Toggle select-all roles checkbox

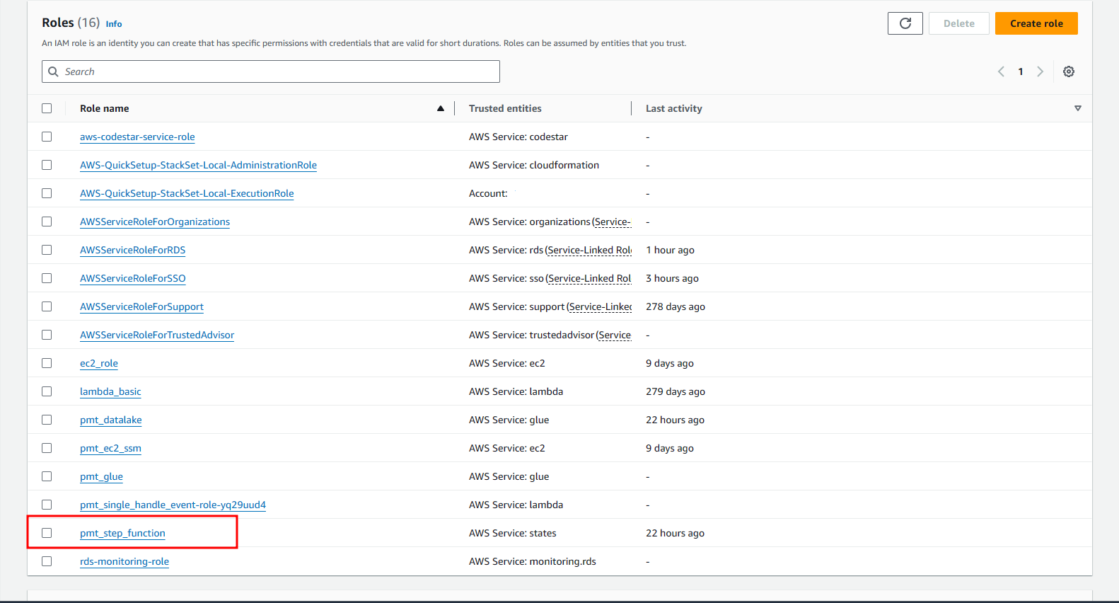click(x=47, y=108)
